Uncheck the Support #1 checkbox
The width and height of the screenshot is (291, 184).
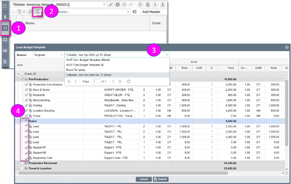click(26, 148)
